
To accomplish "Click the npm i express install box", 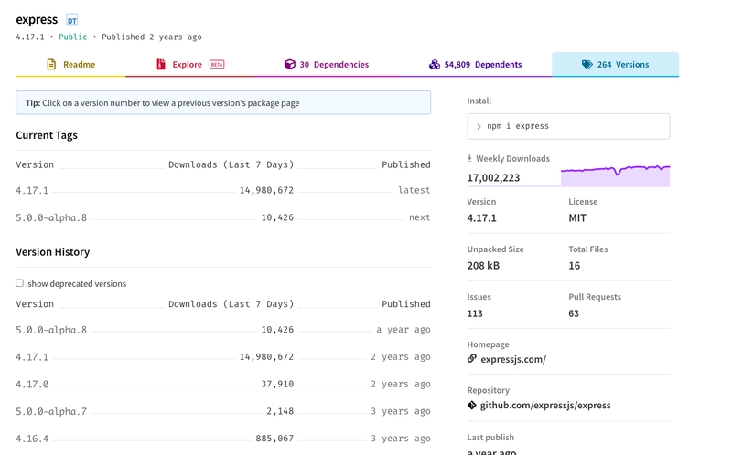I will tap(568, 126).
